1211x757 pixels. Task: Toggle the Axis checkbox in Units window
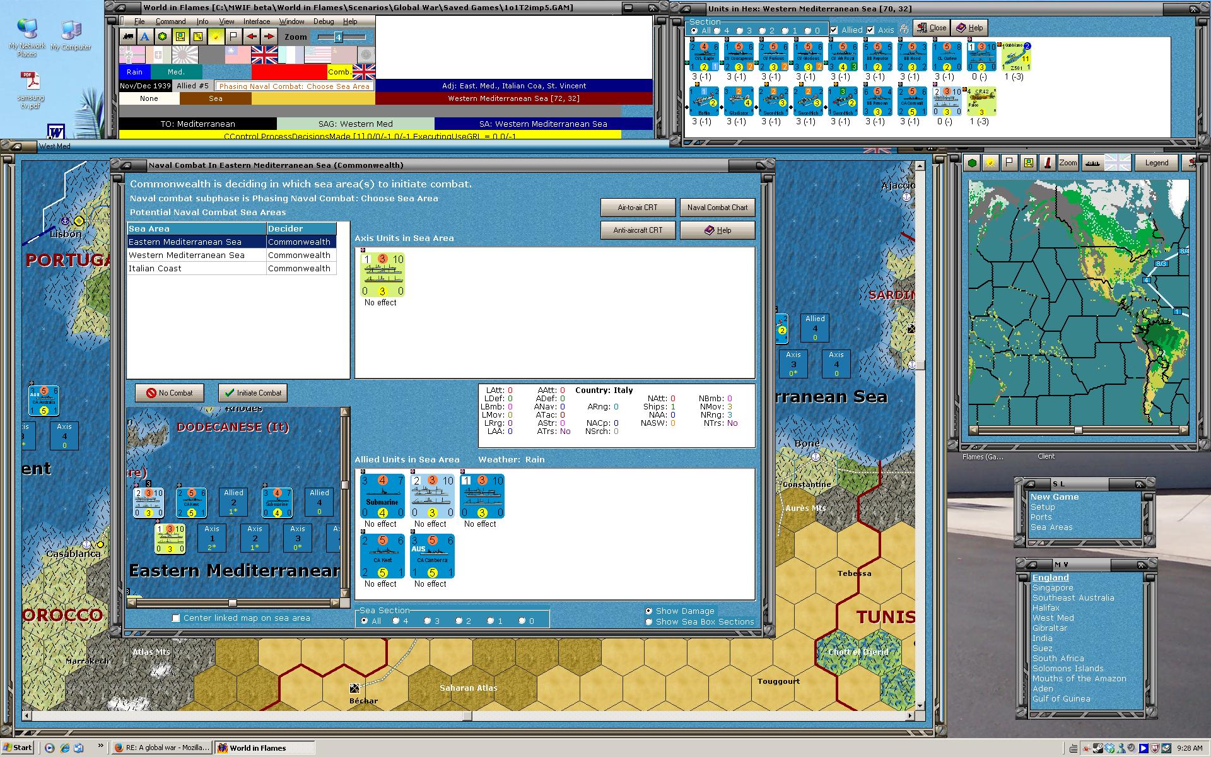click(x=870, y=30)
